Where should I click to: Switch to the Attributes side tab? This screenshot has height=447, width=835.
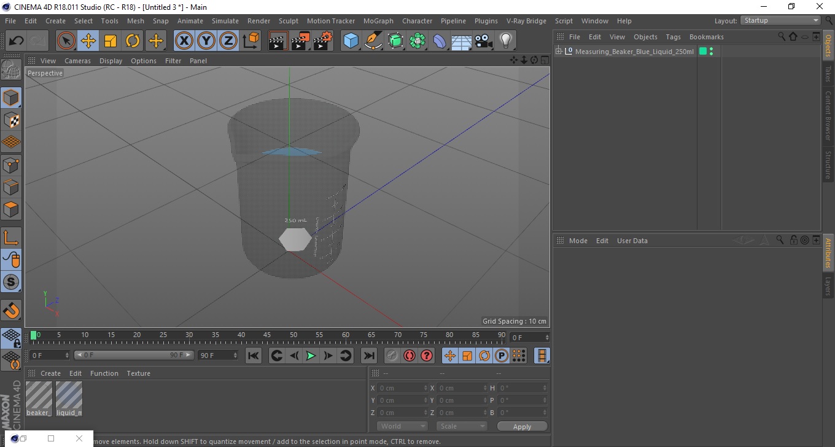point(828,253)
